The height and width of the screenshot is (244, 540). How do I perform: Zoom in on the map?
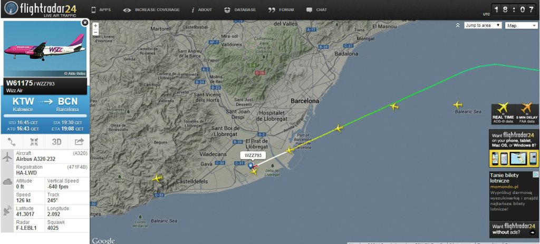pos(96,25)
